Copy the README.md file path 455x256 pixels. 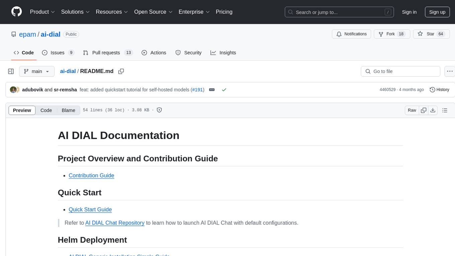click(x=121, y=71)
